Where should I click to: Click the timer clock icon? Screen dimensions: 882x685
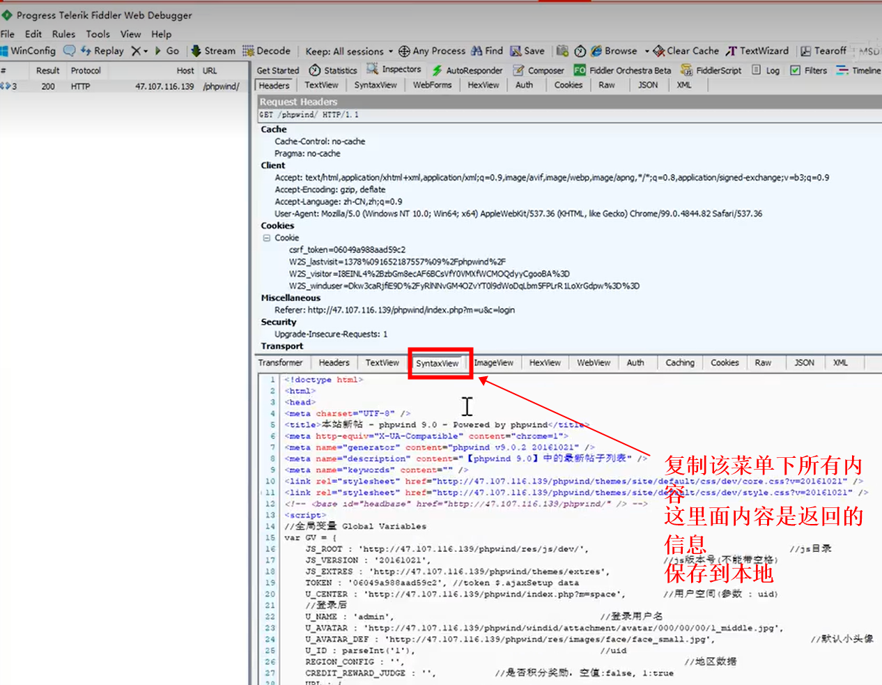click(580, 51)
